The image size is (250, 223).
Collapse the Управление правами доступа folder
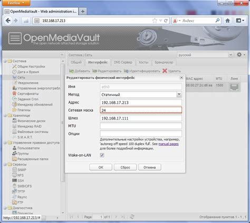tap(5, 143)
